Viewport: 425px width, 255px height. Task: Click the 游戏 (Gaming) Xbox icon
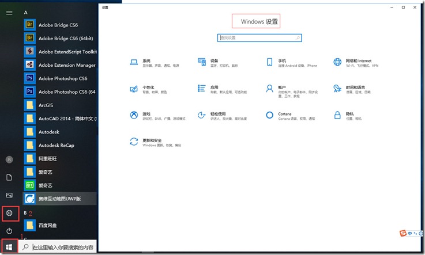pos(134,115)
